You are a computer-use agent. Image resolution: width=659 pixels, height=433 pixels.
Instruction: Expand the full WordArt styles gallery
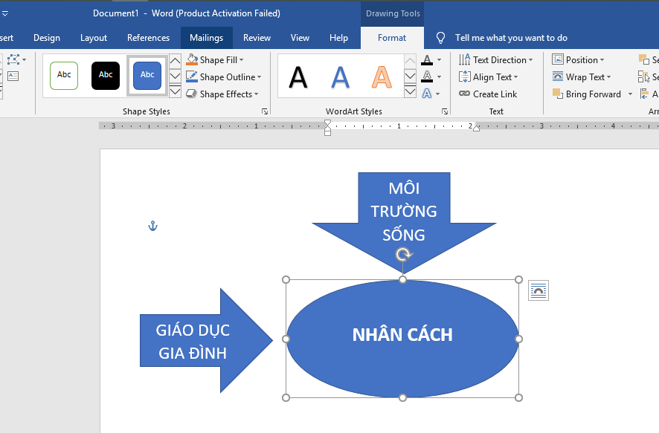410,92
